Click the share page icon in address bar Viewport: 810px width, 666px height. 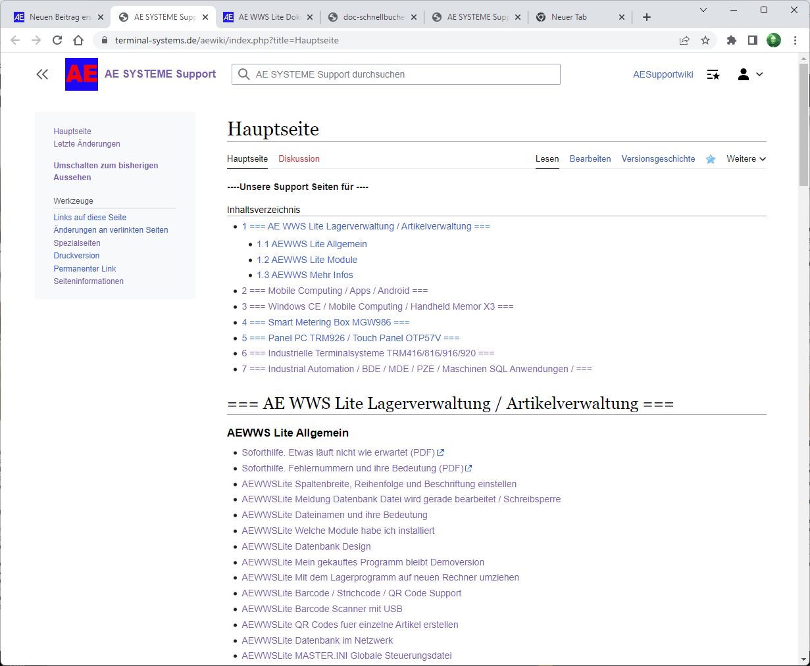(684, 40)
